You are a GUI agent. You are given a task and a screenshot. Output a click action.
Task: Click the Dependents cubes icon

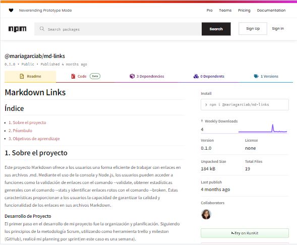[196, 76]
